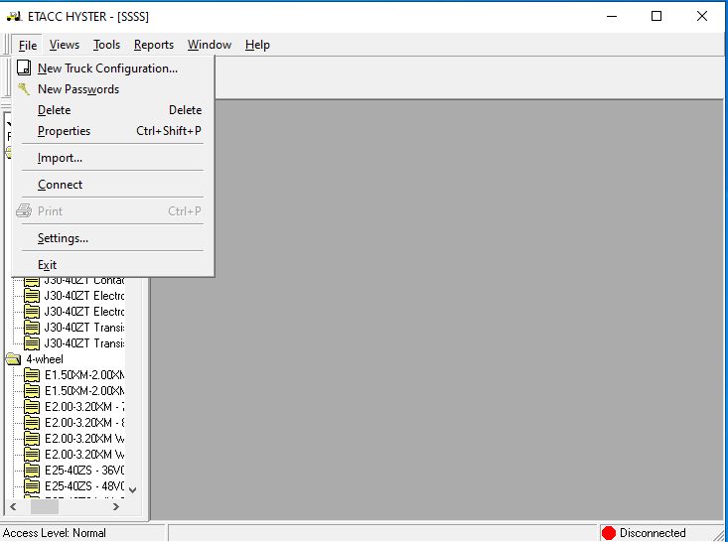
Task: Open Settings... from the File menu
Action: (112, 238)
